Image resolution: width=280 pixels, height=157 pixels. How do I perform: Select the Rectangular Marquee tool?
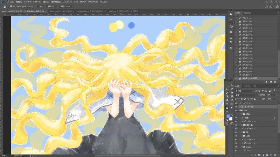[227, 85]
